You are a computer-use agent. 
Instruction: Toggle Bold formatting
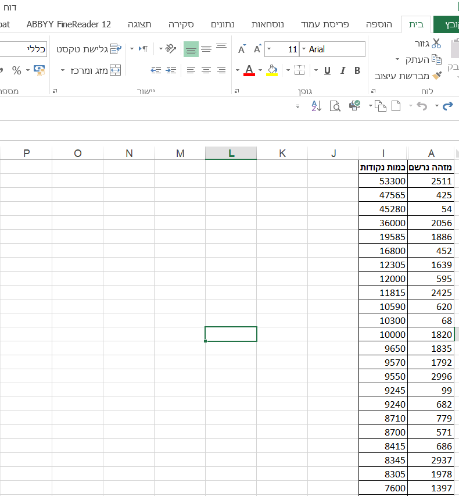tap(357, 70)
